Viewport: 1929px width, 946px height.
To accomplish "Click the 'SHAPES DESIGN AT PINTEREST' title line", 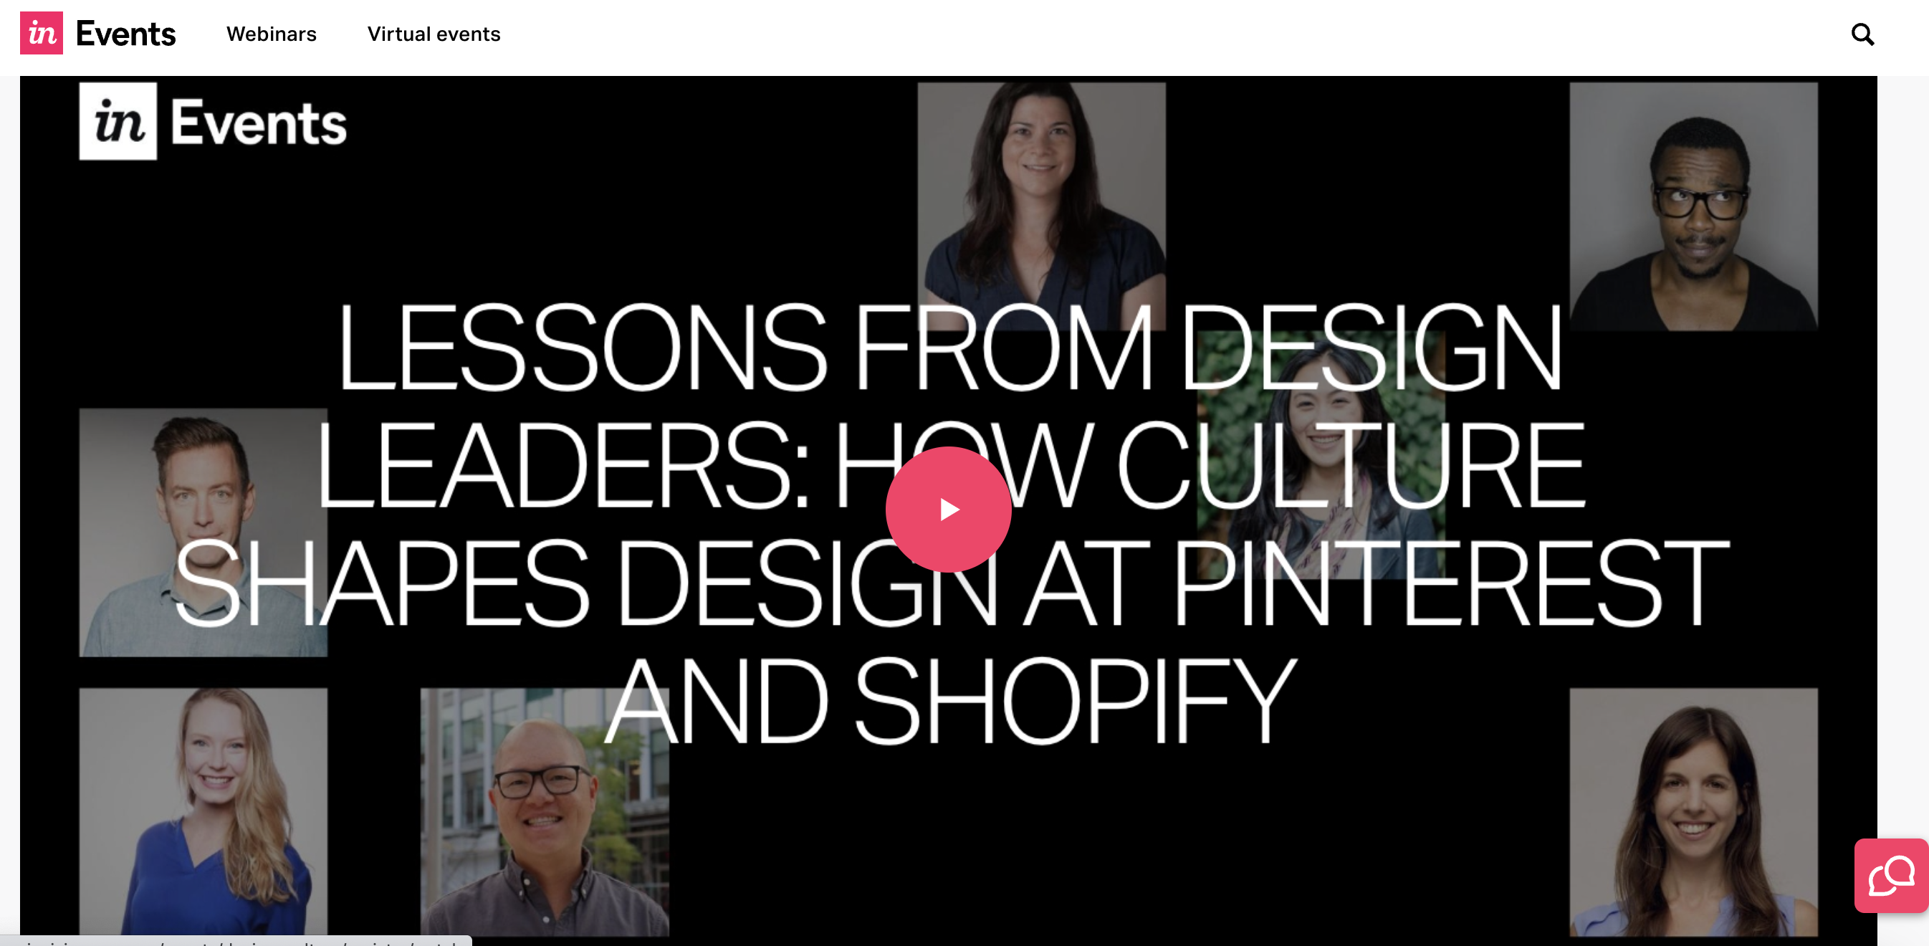I will [x=951, y=583].
